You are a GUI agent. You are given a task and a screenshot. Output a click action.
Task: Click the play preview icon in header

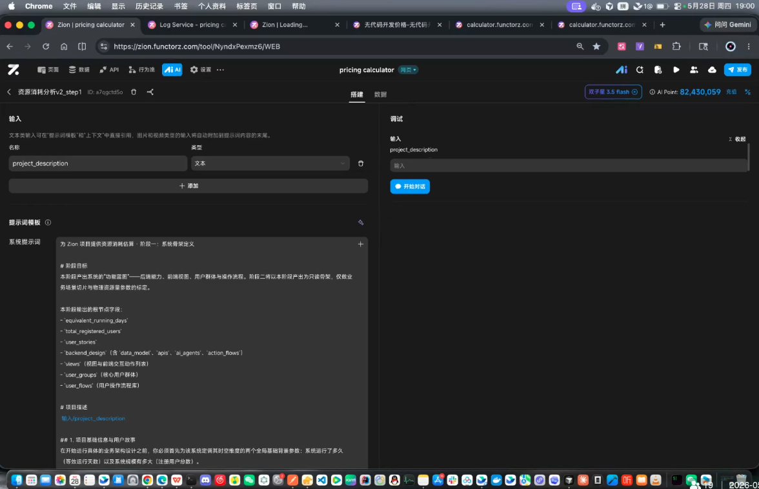tap(676, 70)
